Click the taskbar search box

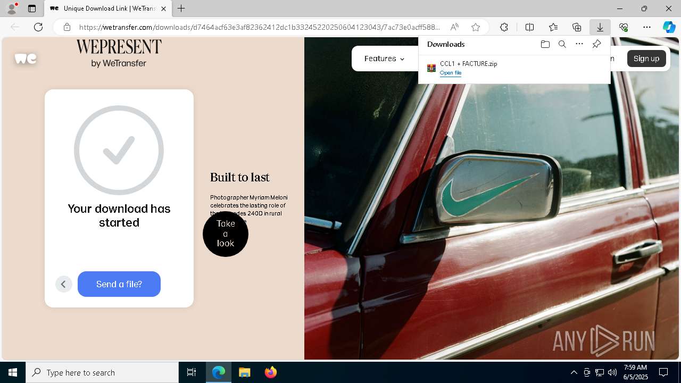point(102,372)
